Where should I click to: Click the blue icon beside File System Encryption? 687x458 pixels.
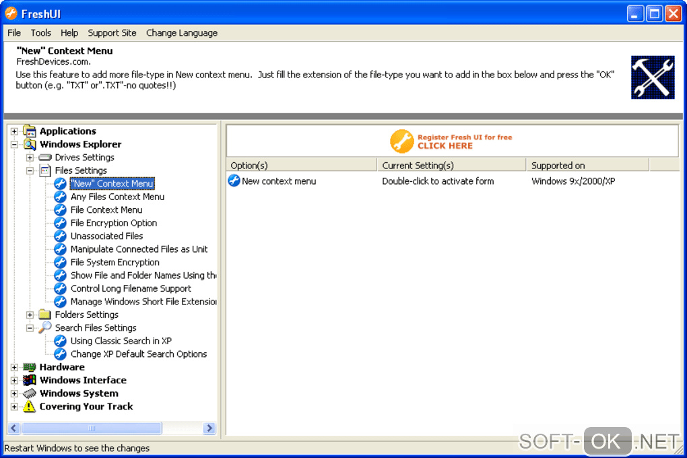click(x=60, y=263)
